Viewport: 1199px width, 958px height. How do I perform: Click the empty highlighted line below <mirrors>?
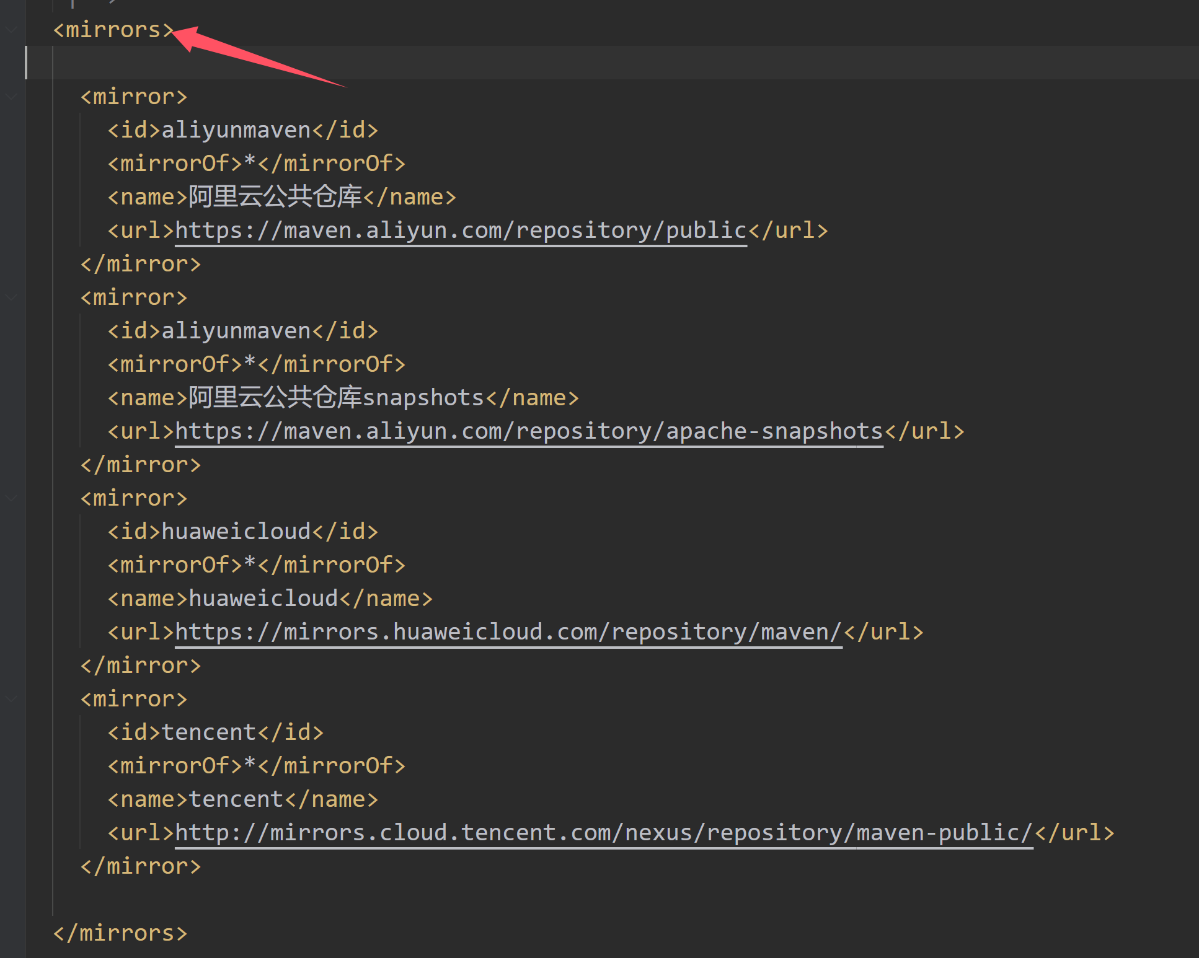613,63
